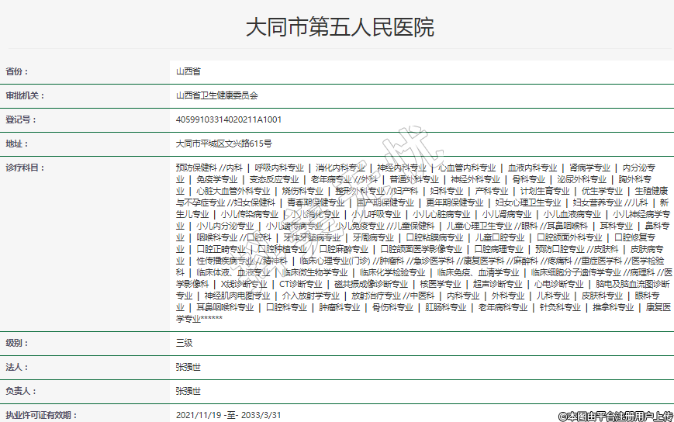The width and height of the screenshot is (674, 422).
Task: Select the 诊疗科目 field label
Action: [26, 168]
